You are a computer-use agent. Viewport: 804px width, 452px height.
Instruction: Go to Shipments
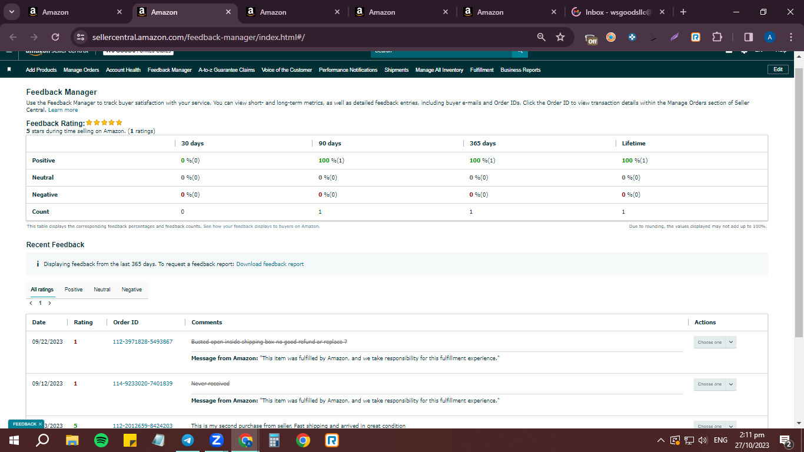coord(397,70)
